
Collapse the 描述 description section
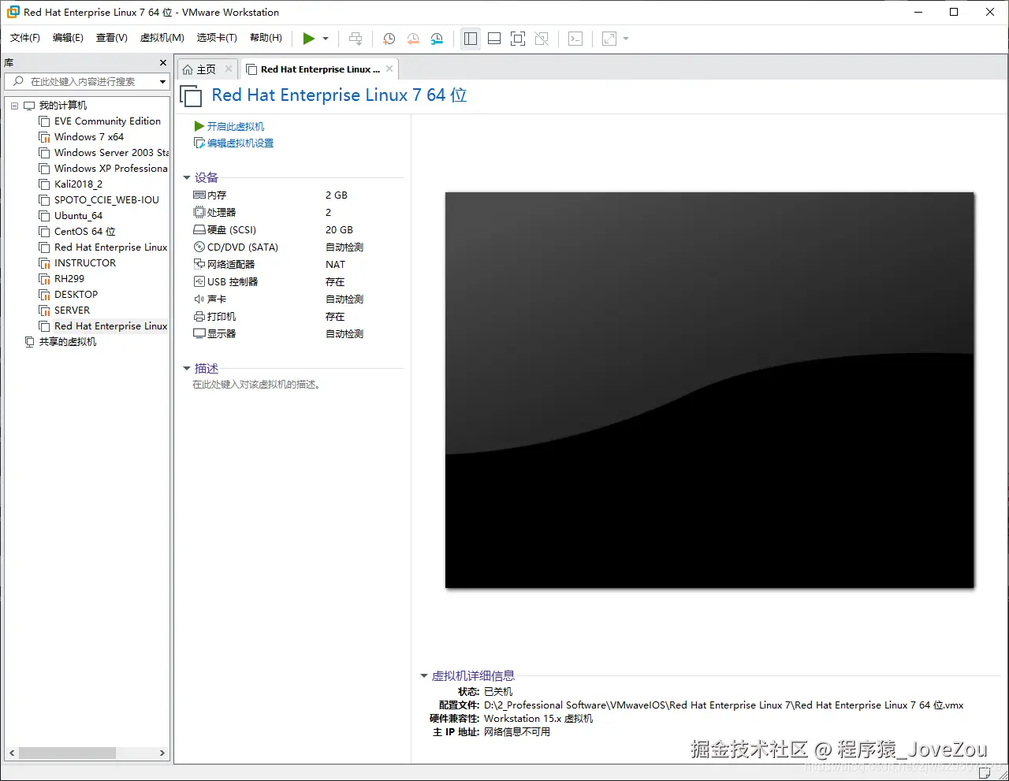pyautogui.click(x=187, y=369)
